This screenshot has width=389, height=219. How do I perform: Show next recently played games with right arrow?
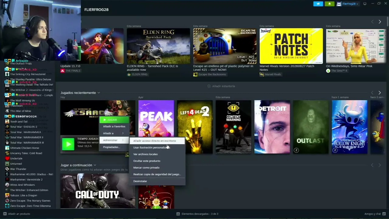(x=380, y=92)
